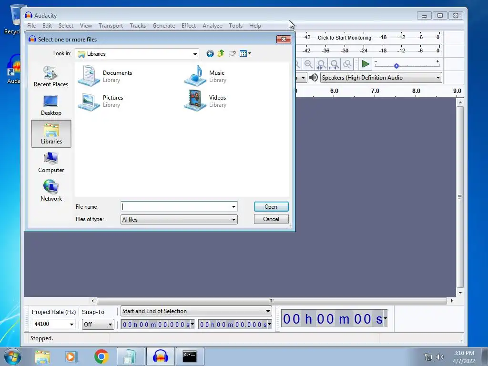The height and width of the screenshot is (366, 488).
Task: Open the Transport menu
Action: click(x=111, y=26)
